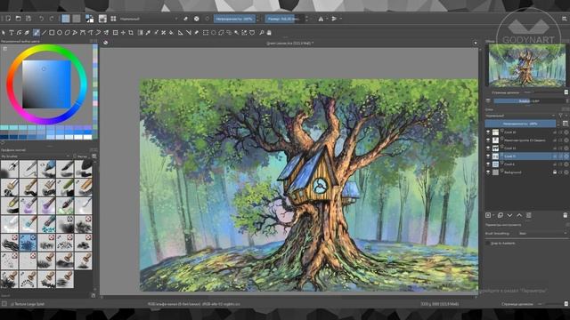Select the Rectangular Selection tool
The width and height of the screenshot is (570, 320).
click(206, 33)
